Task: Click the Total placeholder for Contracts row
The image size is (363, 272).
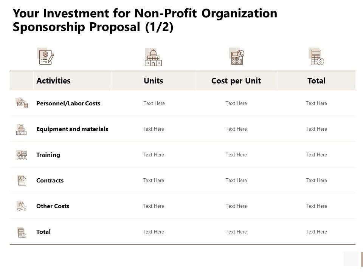Action: pyautogui.click(x=316, y=180)
